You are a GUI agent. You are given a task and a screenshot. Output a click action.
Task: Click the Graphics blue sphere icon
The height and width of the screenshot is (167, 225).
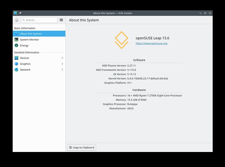tap(17, 64)
